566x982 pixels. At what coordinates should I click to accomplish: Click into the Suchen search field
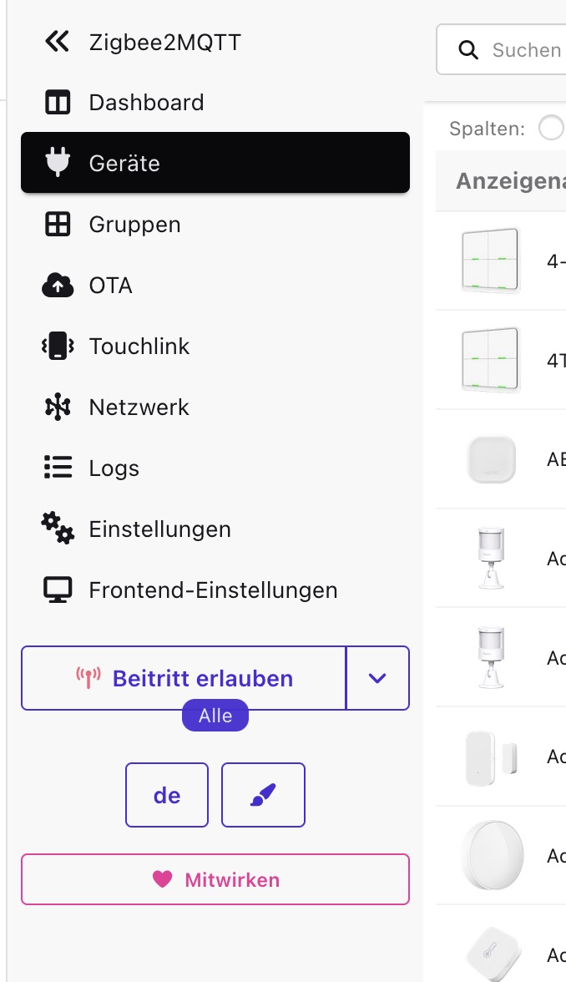[526, 50]
